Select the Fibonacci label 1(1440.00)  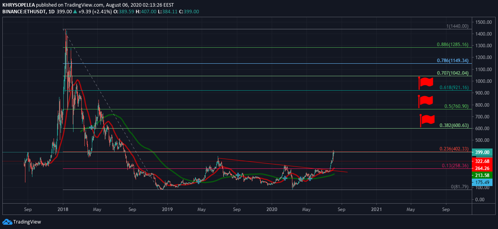(x=457, y=26)
